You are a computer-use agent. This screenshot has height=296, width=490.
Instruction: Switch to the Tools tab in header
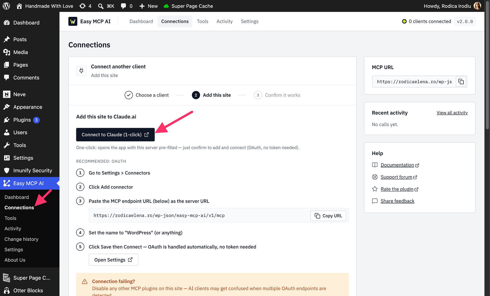(202, 21)
